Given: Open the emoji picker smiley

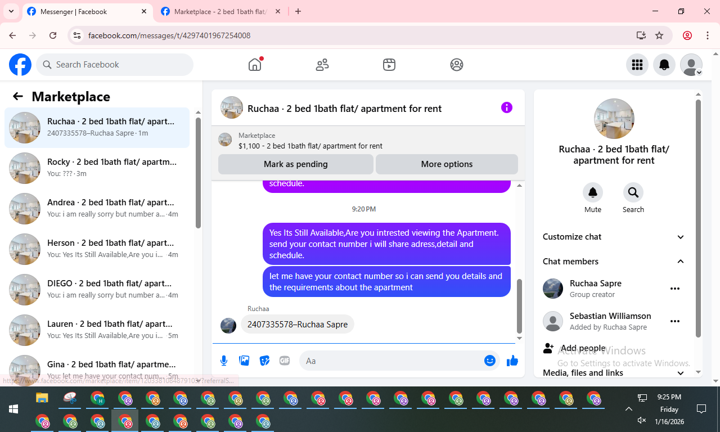Looking at the screenshot, I should tap(490, 361).
